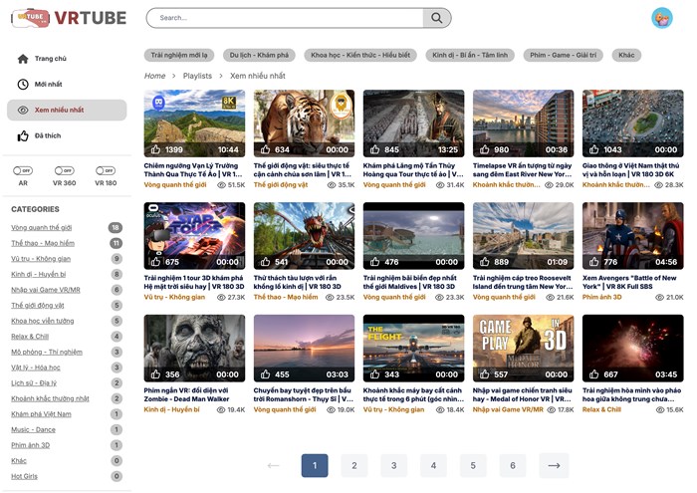
Task: Open Vũ trụ - Không gian category link
Action: (x=41, y=259)
